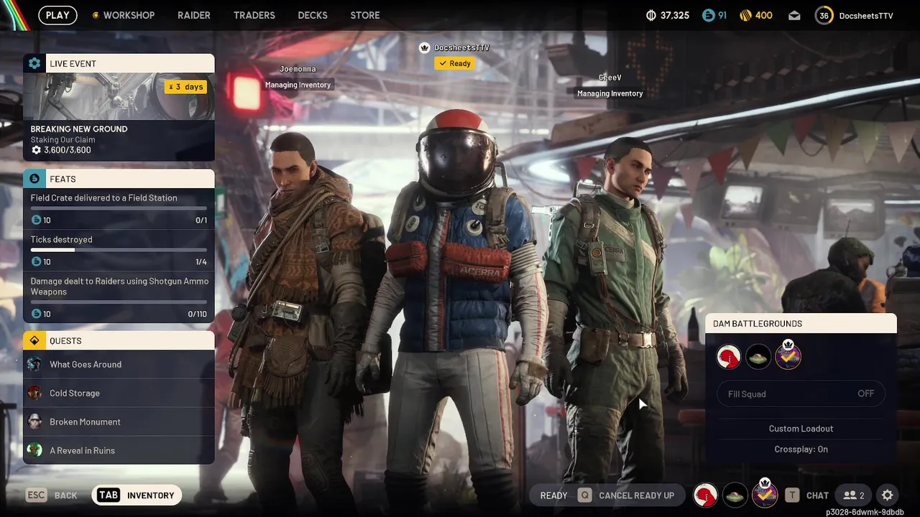Open the A Reveal in Ruins quest
The width and height of the screenshot is (920, 517).
click(x=119, y=450)
